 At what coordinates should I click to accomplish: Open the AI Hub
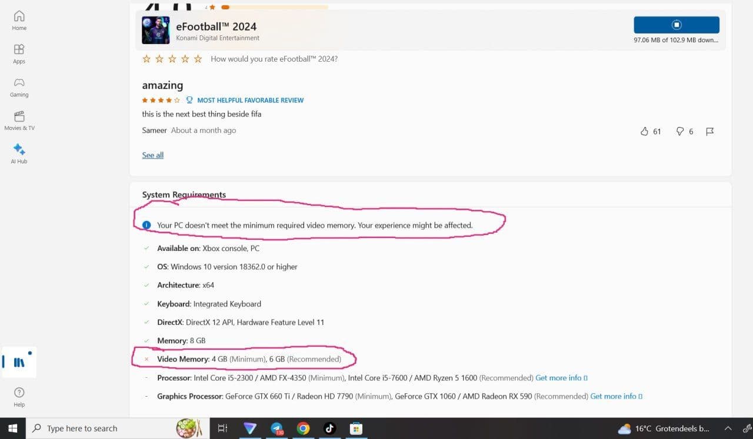click(x=19, y=154)
